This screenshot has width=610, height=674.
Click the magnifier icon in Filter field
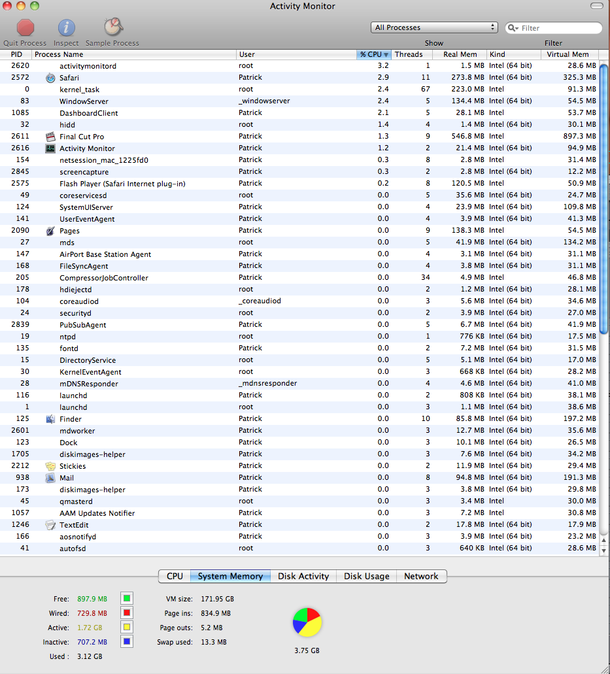[513, 28]
